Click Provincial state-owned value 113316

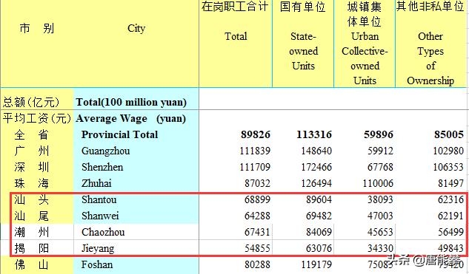tap(314, 134)
